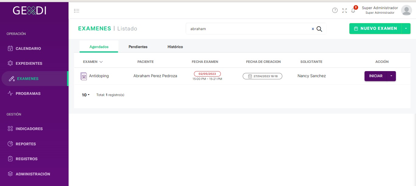This screenshot has height=186, width=416.
Task: Click the INICIAR button
Action: (375, 76)
